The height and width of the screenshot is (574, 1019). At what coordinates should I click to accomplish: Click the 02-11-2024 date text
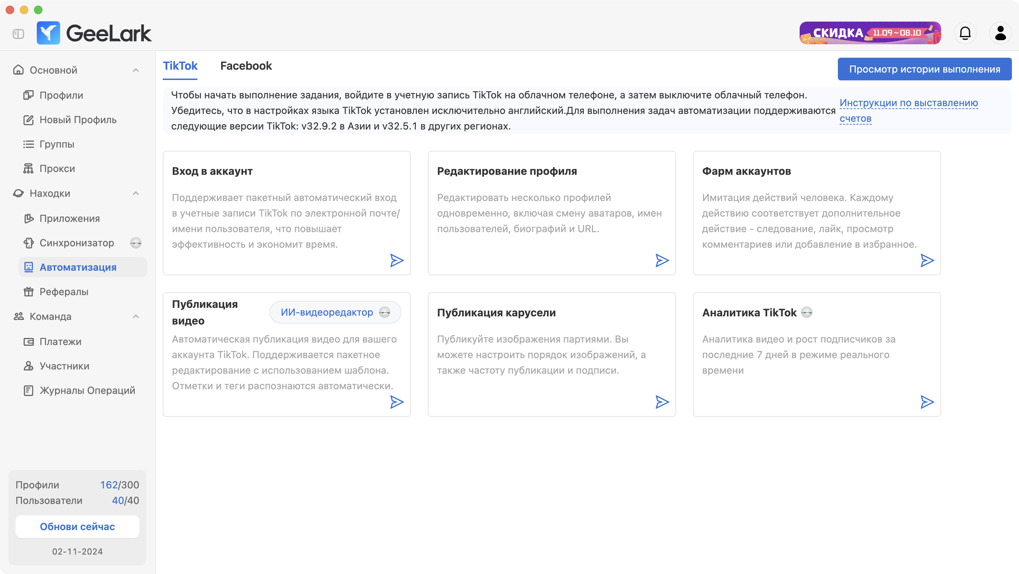pos(77,551)
